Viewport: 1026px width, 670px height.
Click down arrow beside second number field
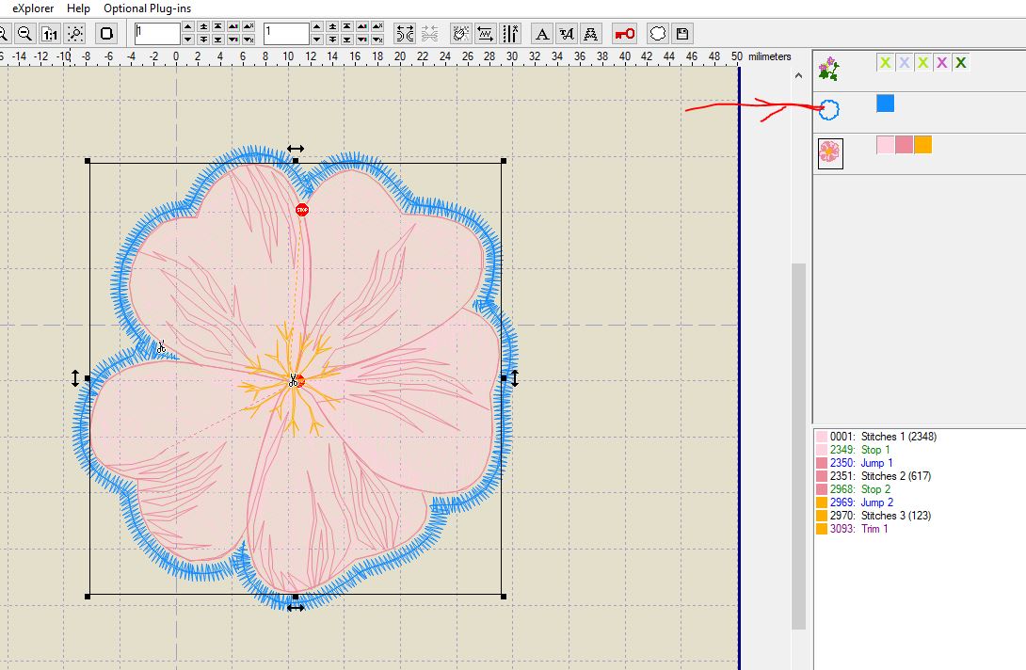pyautogui.click(x=317, y=40)
